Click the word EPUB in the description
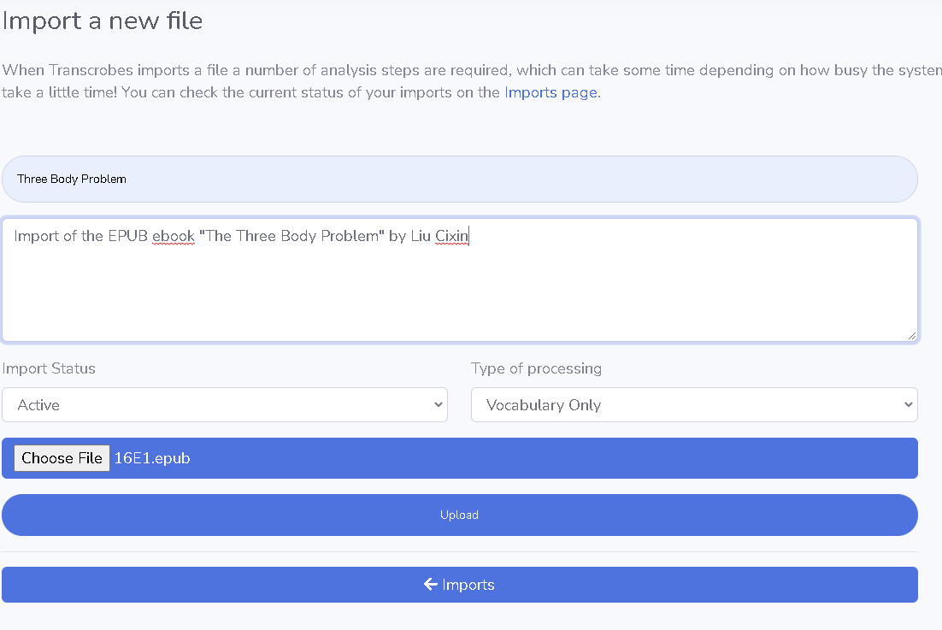This screenshot has height=630, width=942. click(128, 236)
